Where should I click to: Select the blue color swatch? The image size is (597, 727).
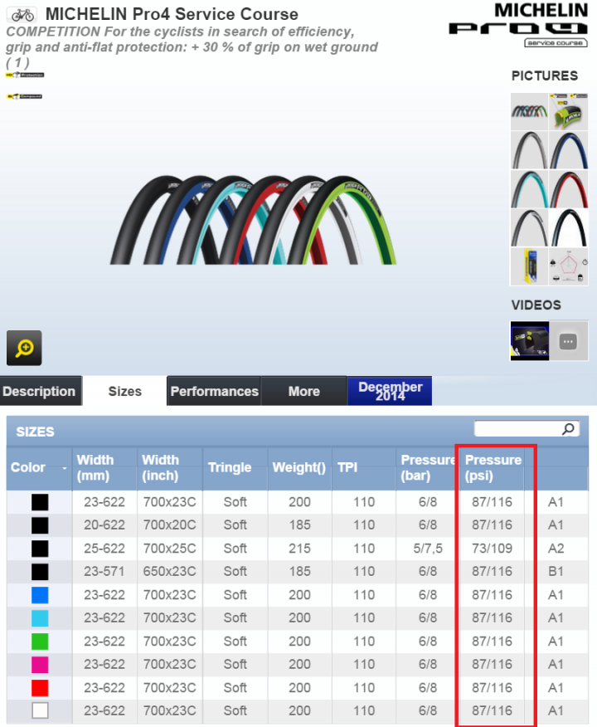(x=40, y=595)
